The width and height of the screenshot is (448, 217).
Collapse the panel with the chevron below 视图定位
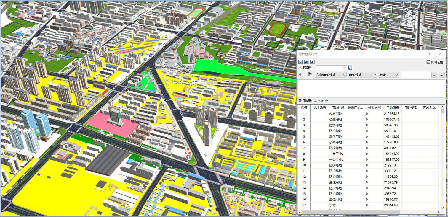coord(442,67)
